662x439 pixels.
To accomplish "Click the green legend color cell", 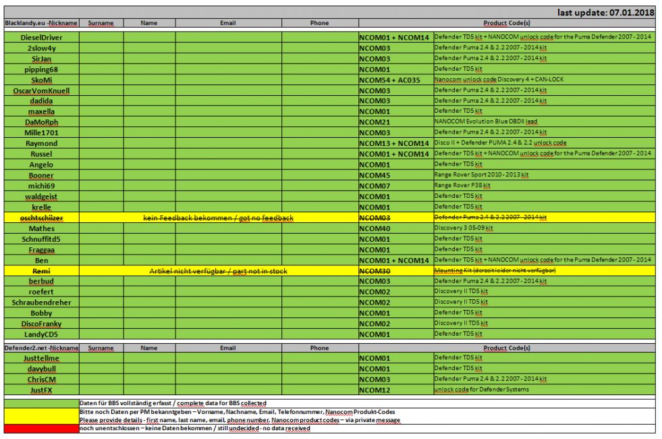I will [41, 403].
